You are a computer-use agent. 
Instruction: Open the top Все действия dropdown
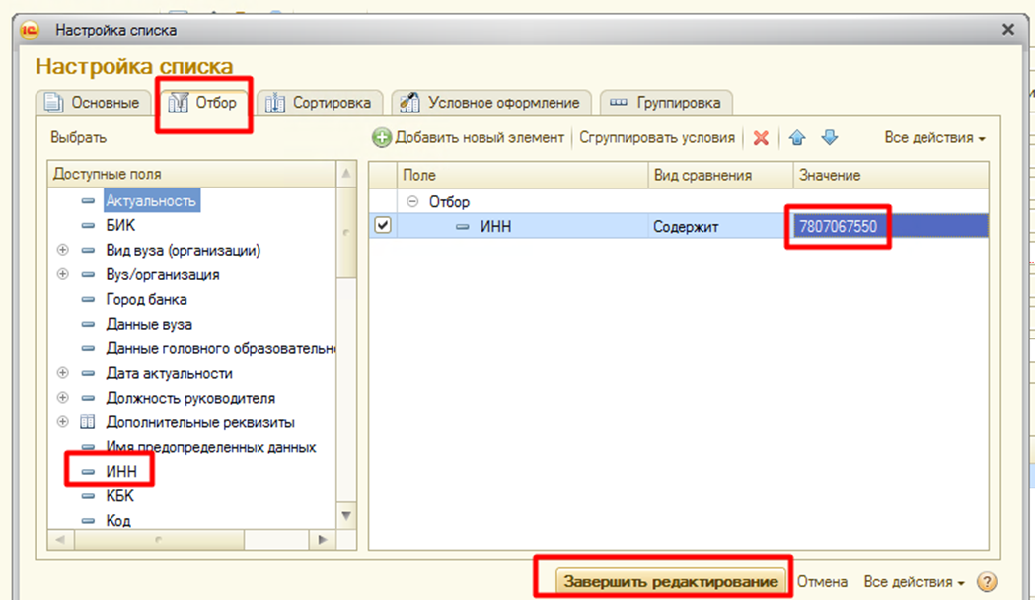coord(933,138)
